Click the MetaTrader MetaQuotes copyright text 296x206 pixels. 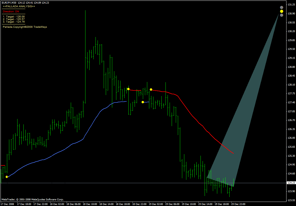pos(32,199)
